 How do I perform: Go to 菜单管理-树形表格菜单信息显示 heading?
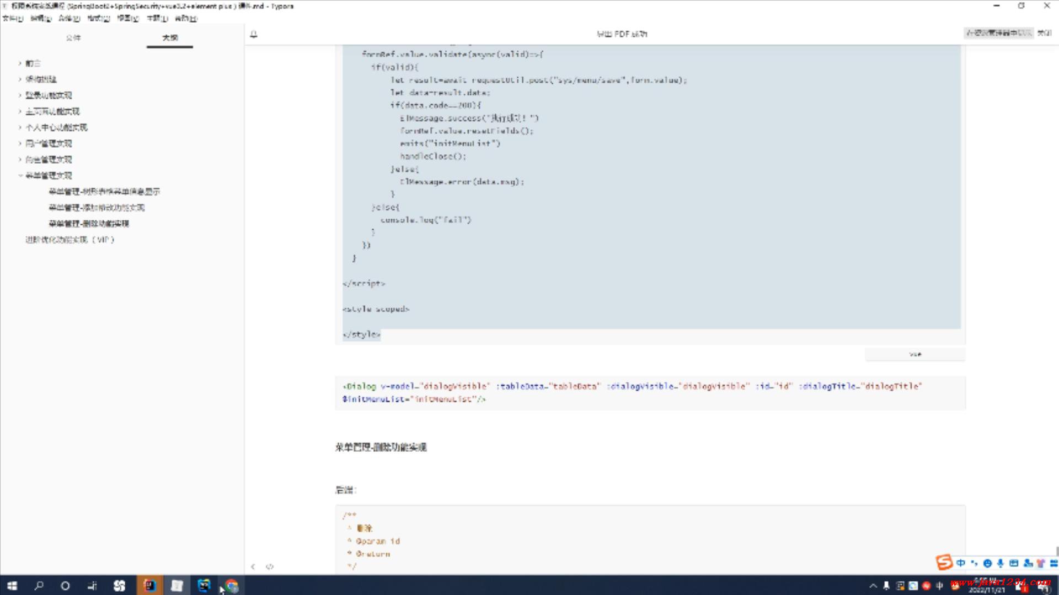pos(104,192)
